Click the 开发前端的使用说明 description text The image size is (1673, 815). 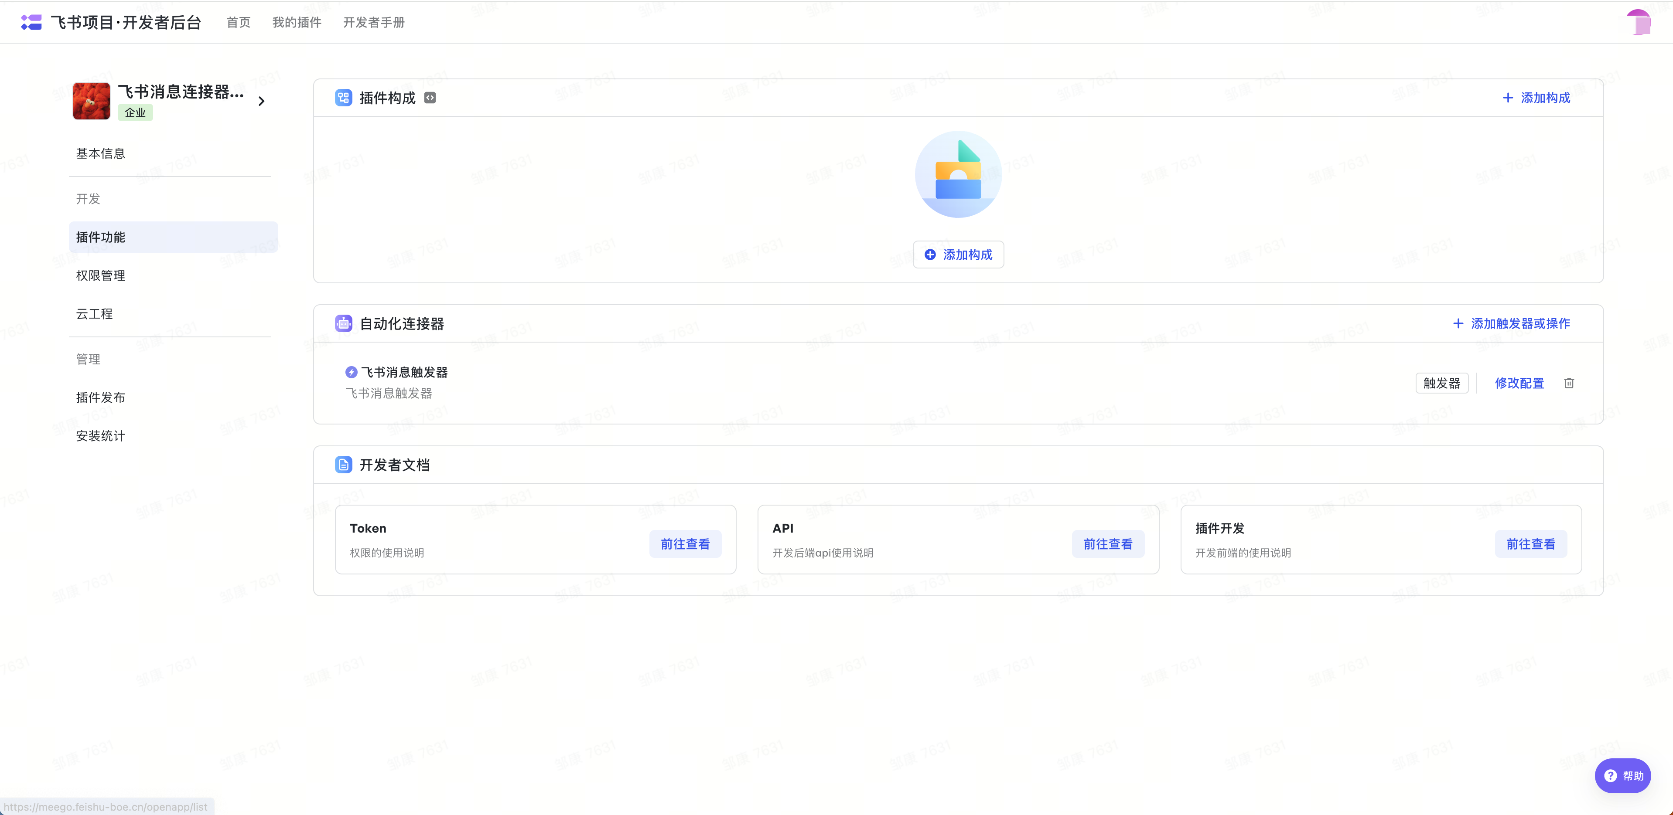[1243, 553]
